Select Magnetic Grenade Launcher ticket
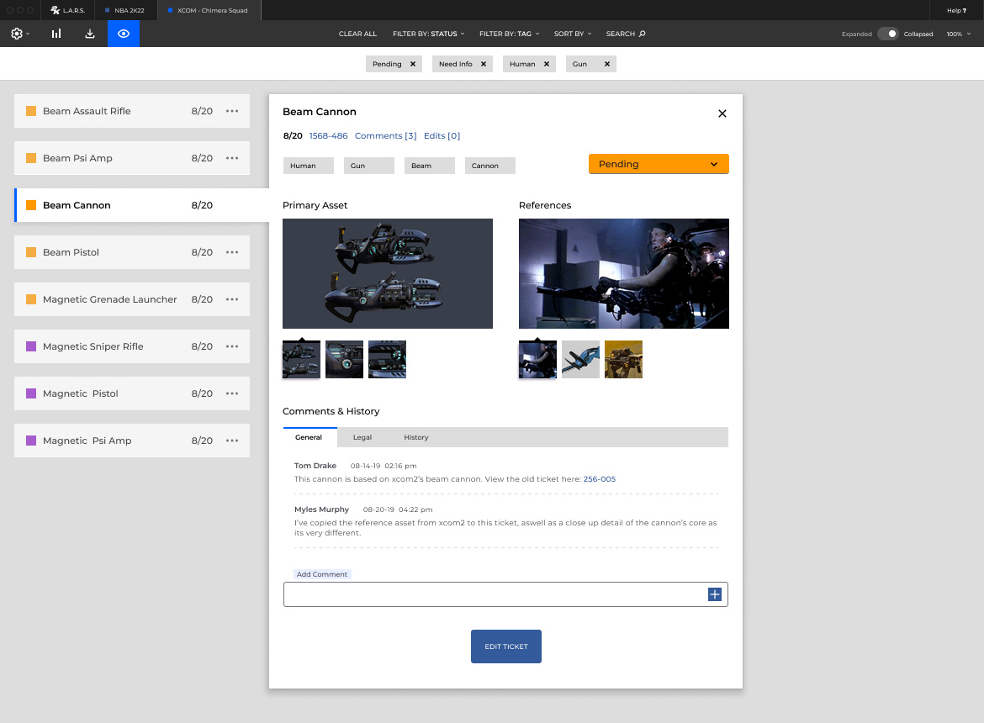 [x=132, y=299]
